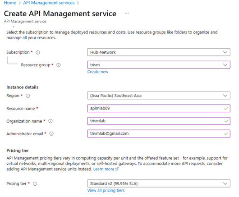Focus the Resource name field apimlab09
The width and height of the screenshot is (239, 197).
pyautogui.click(x=159, y=108)
